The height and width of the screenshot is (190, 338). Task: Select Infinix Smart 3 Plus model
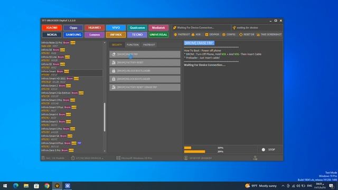(72, 109)
